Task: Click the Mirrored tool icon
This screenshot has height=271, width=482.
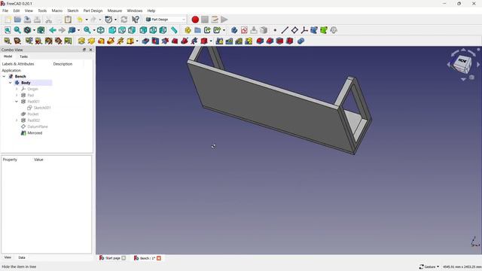Action: [x=219, y=41]
